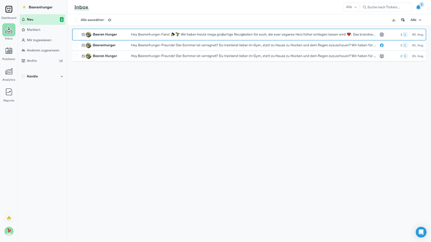Click the Beerenhunger workspace icon at top
The width and height of the screenshot is (431, 242).
[x=24, y=7]
